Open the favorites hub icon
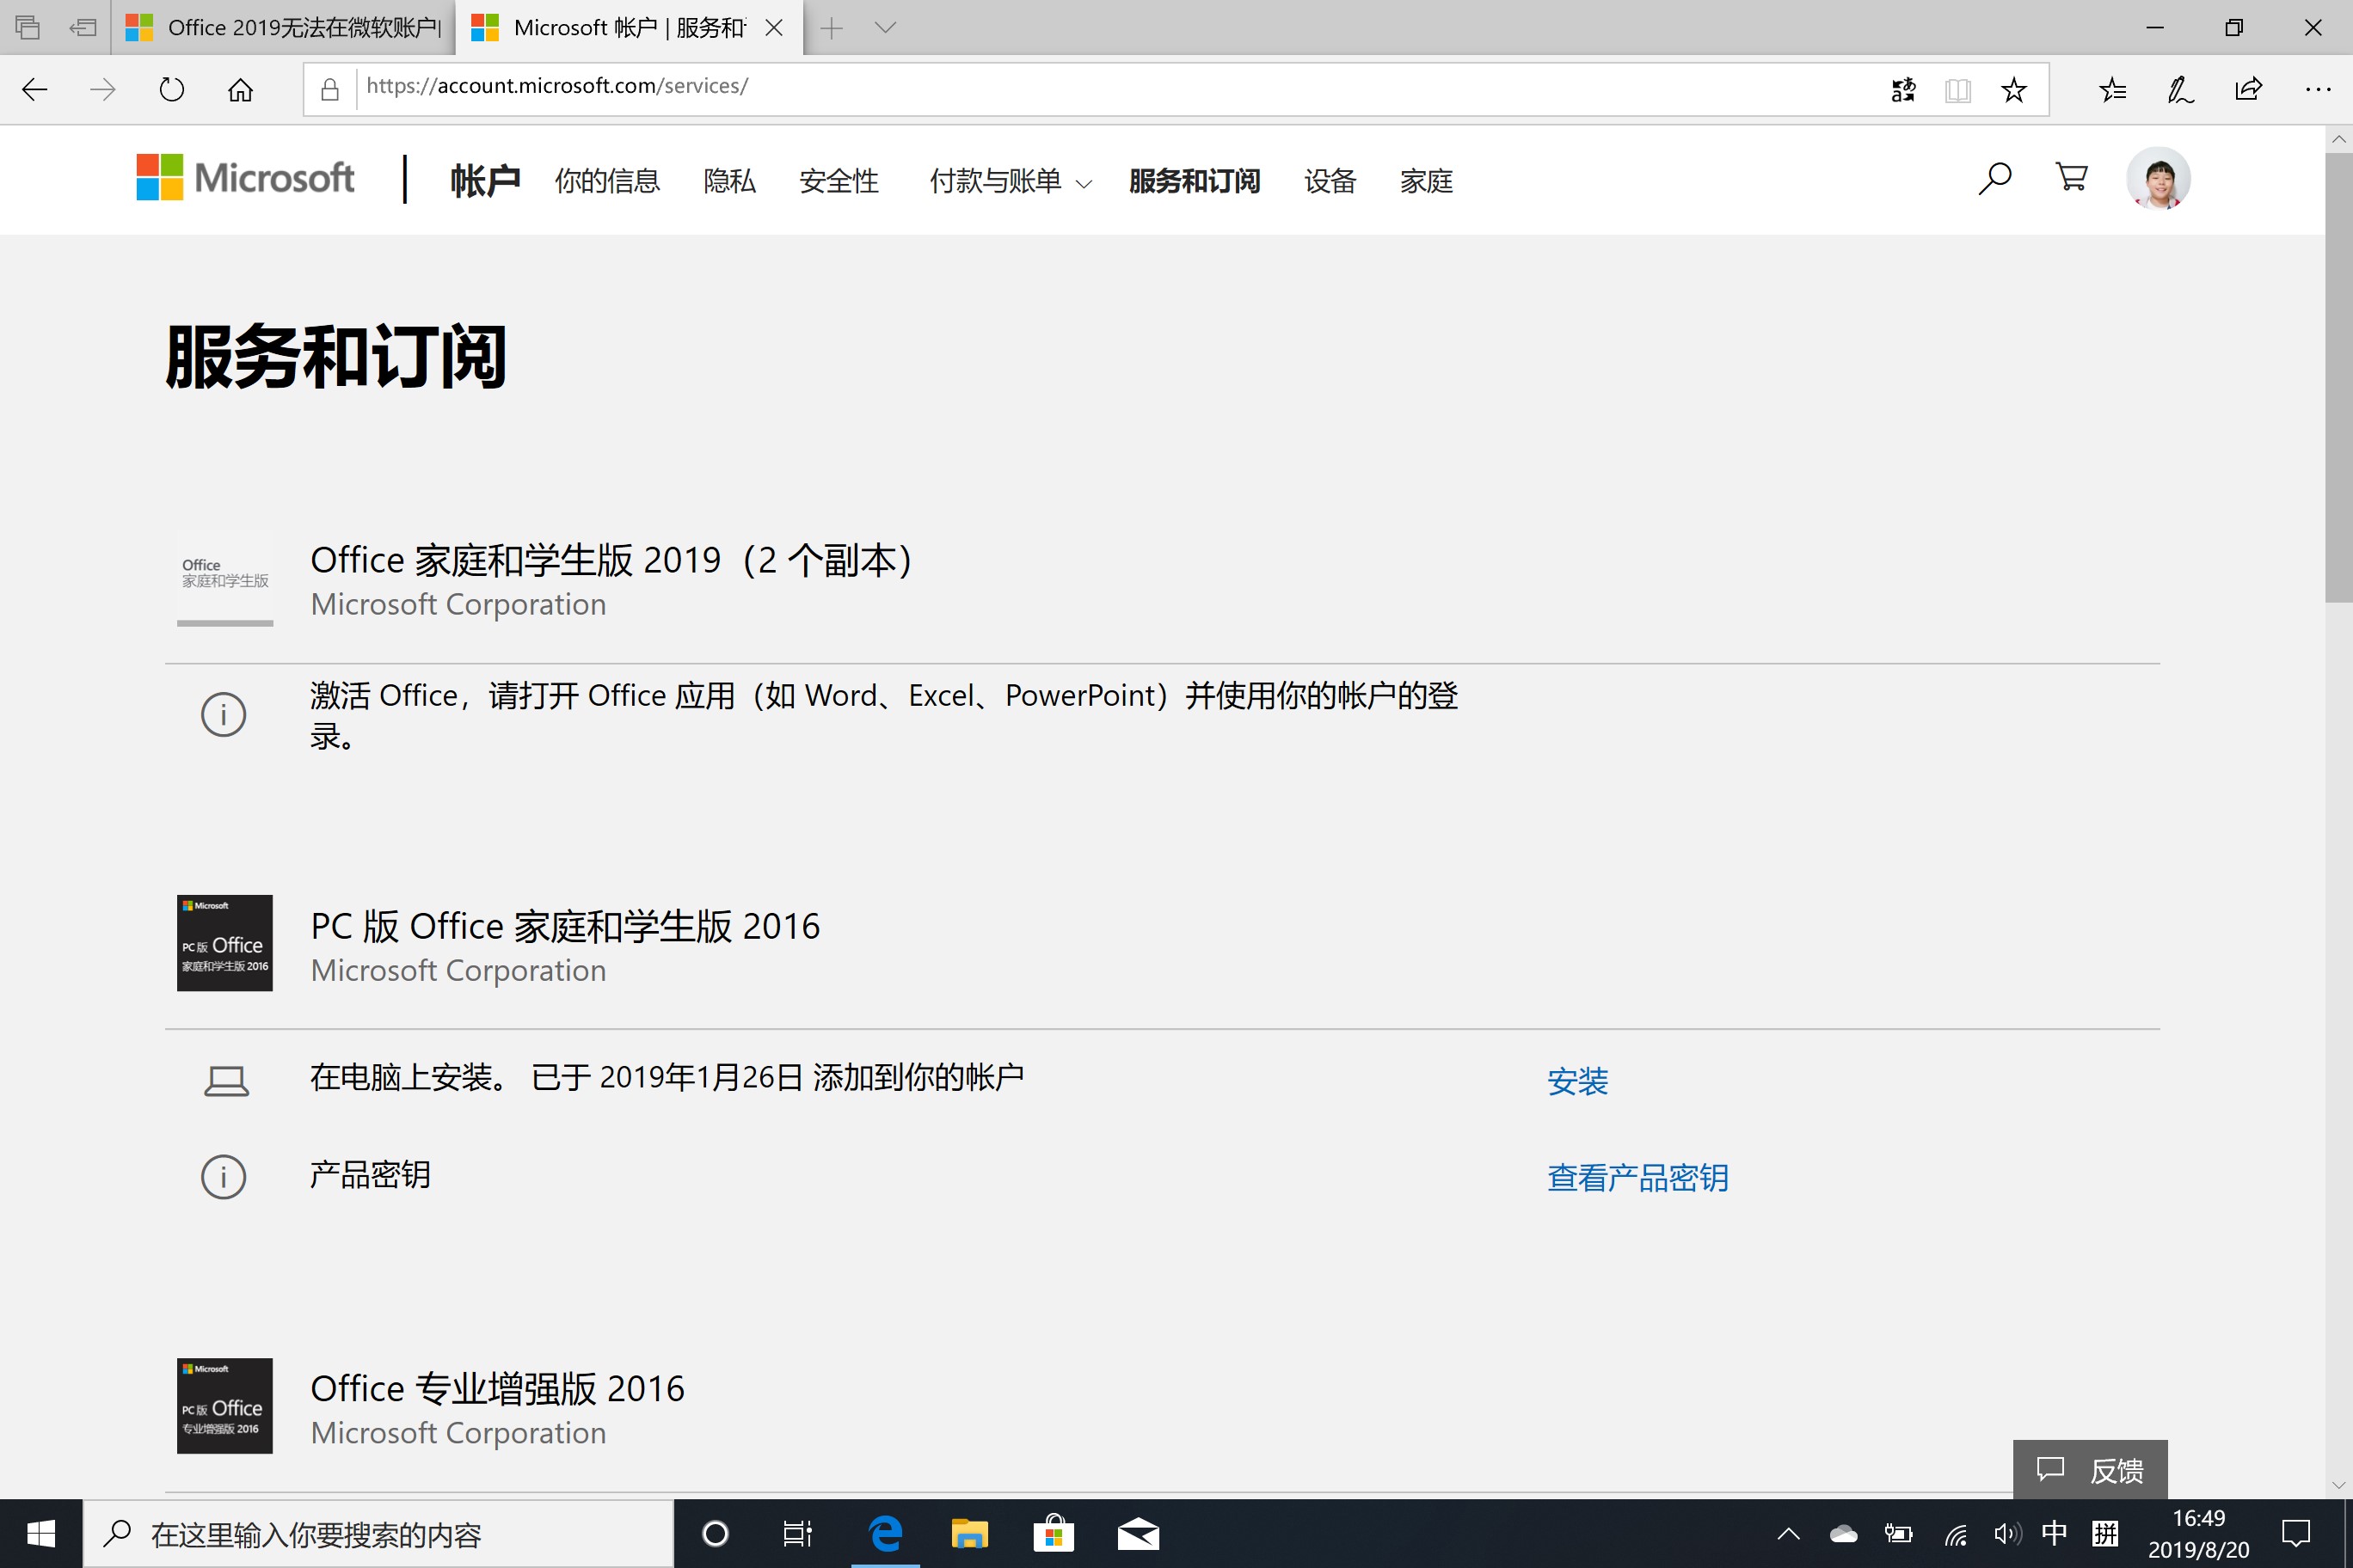The width and height of the screenshot is (2353, 1568). (2112, 90)
